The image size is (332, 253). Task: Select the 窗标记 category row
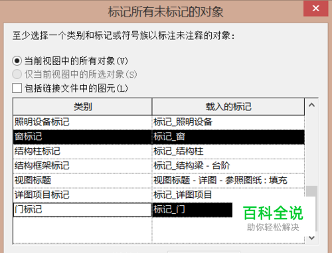(82, 137)
